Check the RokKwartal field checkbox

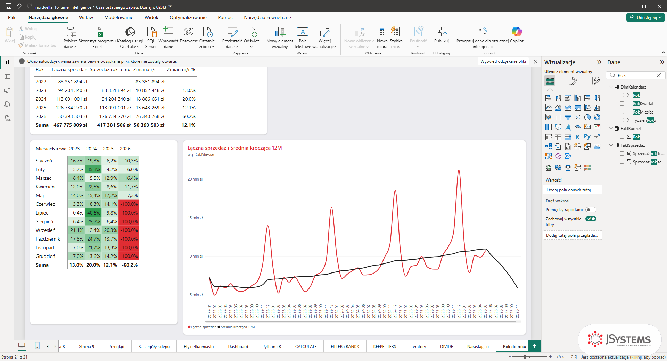click(622, 103)
